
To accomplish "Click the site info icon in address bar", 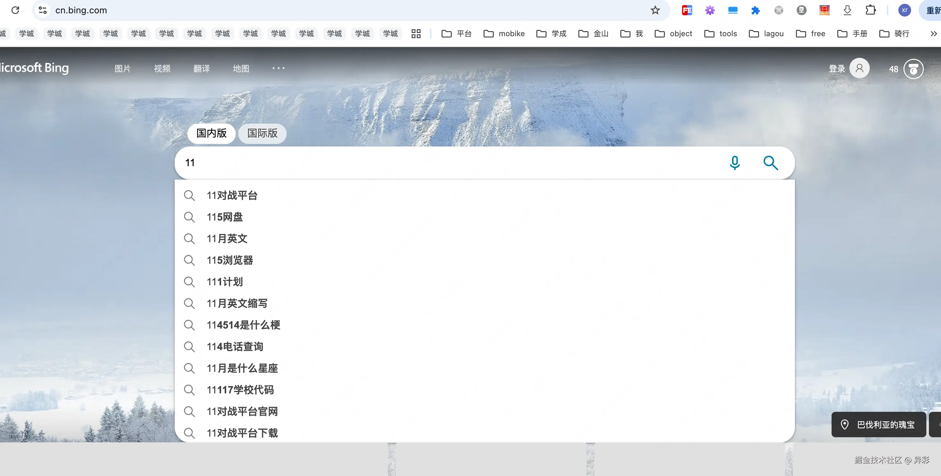I will 43,10.
